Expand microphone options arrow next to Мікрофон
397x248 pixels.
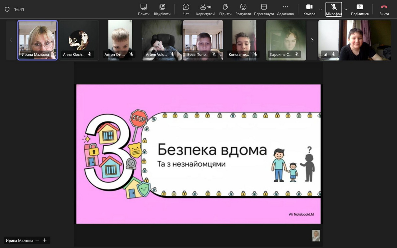point(346,10)
